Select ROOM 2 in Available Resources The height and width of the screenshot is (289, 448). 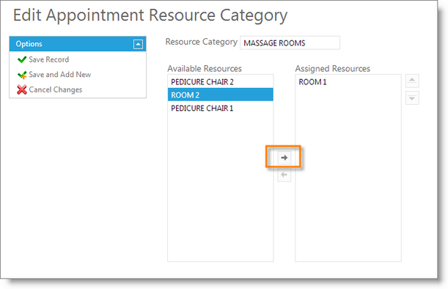pyautogui.click(x=220, y=95)
